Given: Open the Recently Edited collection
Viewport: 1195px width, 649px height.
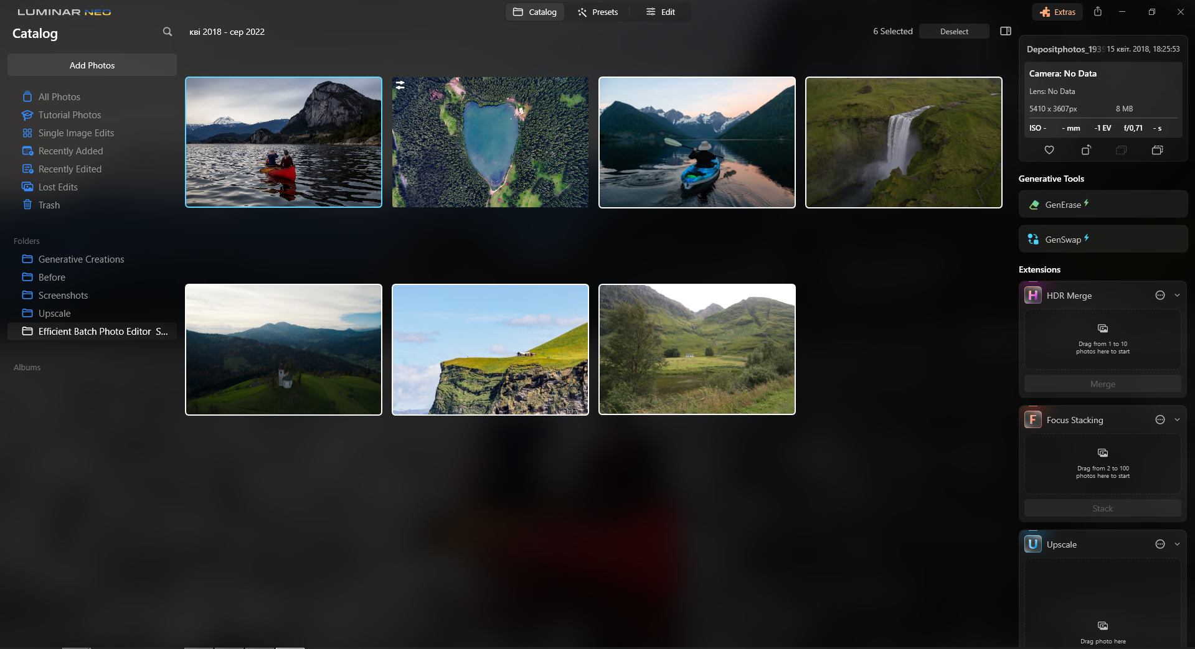Looking at the screenshot, I should pyautogui.click(x=70, y=169).
